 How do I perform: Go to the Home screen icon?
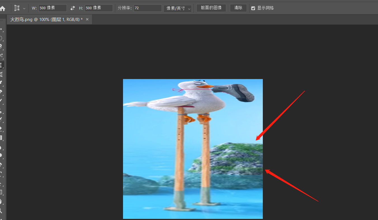(x=2, y=8)
